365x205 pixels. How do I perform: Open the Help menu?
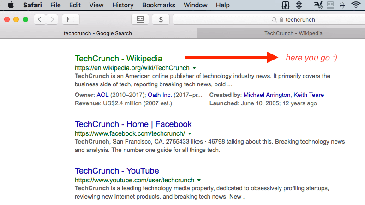(223, 5)
